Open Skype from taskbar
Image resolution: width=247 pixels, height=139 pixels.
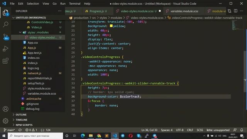point(139,136)
